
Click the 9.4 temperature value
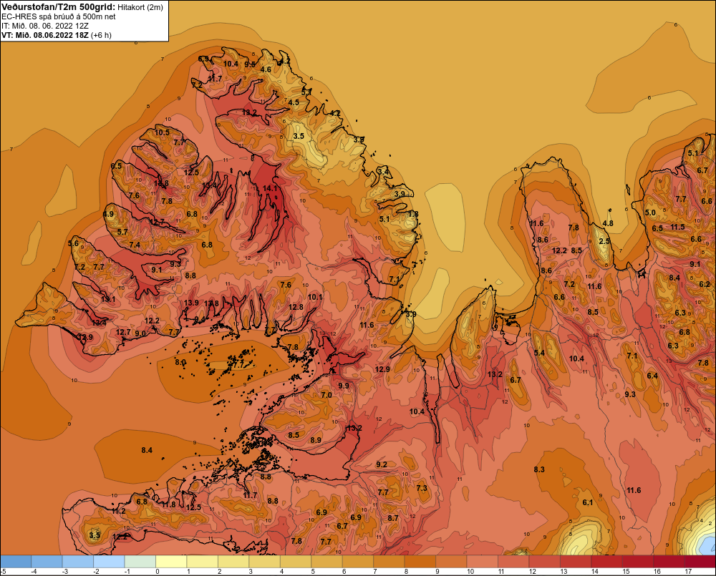tap(200, 320)
